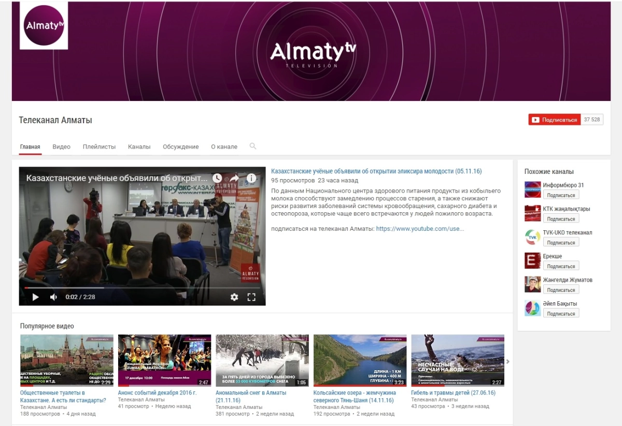Click the Almaty TV banner logo
The image size is (622, 426).
point(313,54)
